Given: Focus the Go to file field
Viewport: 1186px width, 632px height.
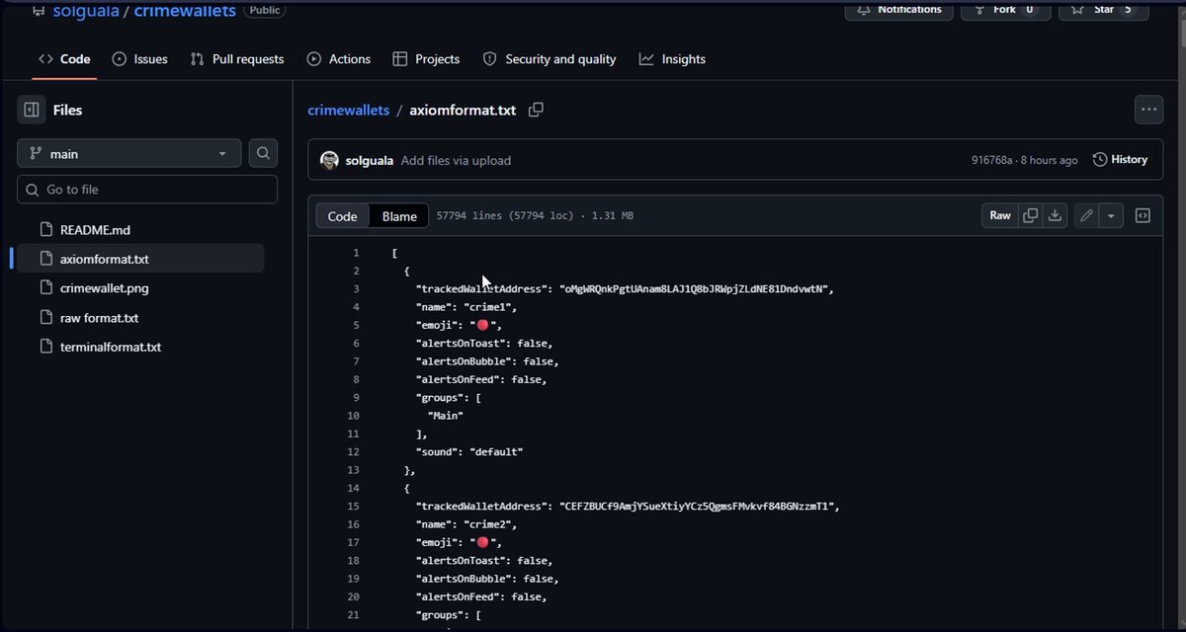Looking at the screenshot, I should point(147,190).
